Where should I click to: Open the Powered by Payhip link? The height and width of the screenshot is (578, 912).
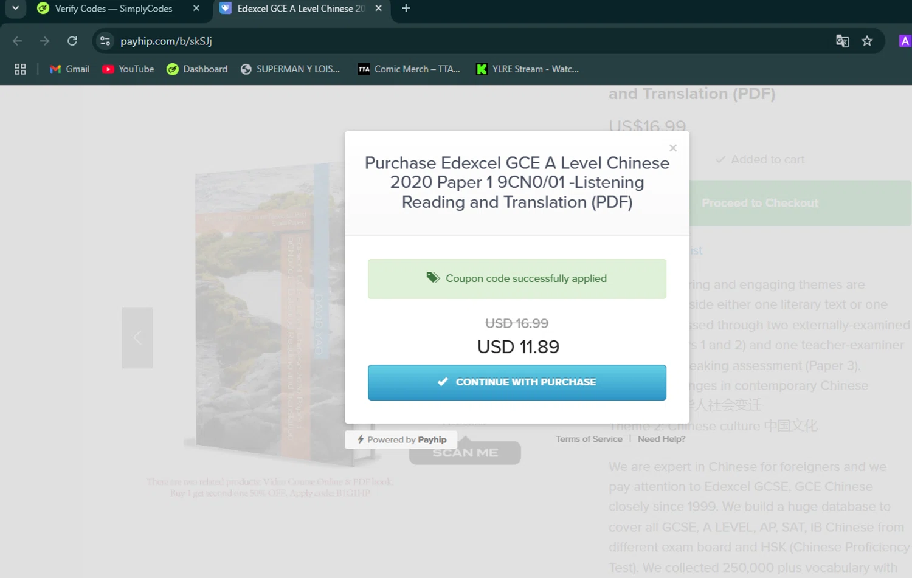point(401,439)
